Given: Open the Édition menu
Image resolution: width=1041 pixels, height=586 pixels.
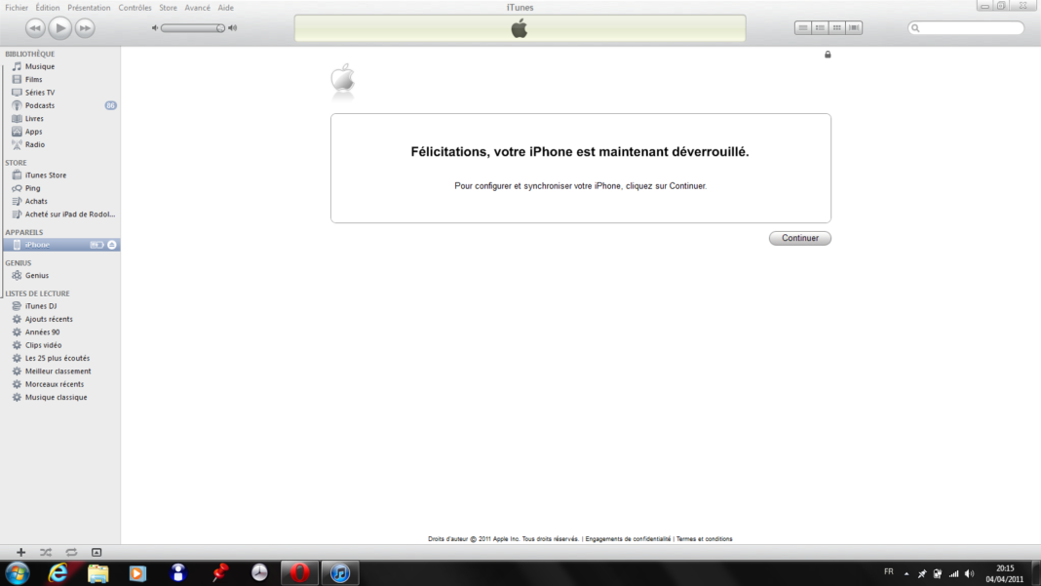Looking at the screenshot, I should coord(47,7).
